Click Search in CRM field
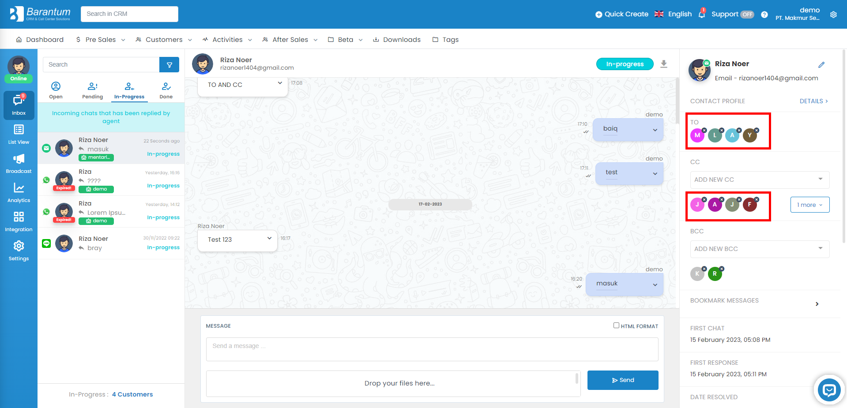This screenshot has width=847, height=408. [x=129, y=14]
